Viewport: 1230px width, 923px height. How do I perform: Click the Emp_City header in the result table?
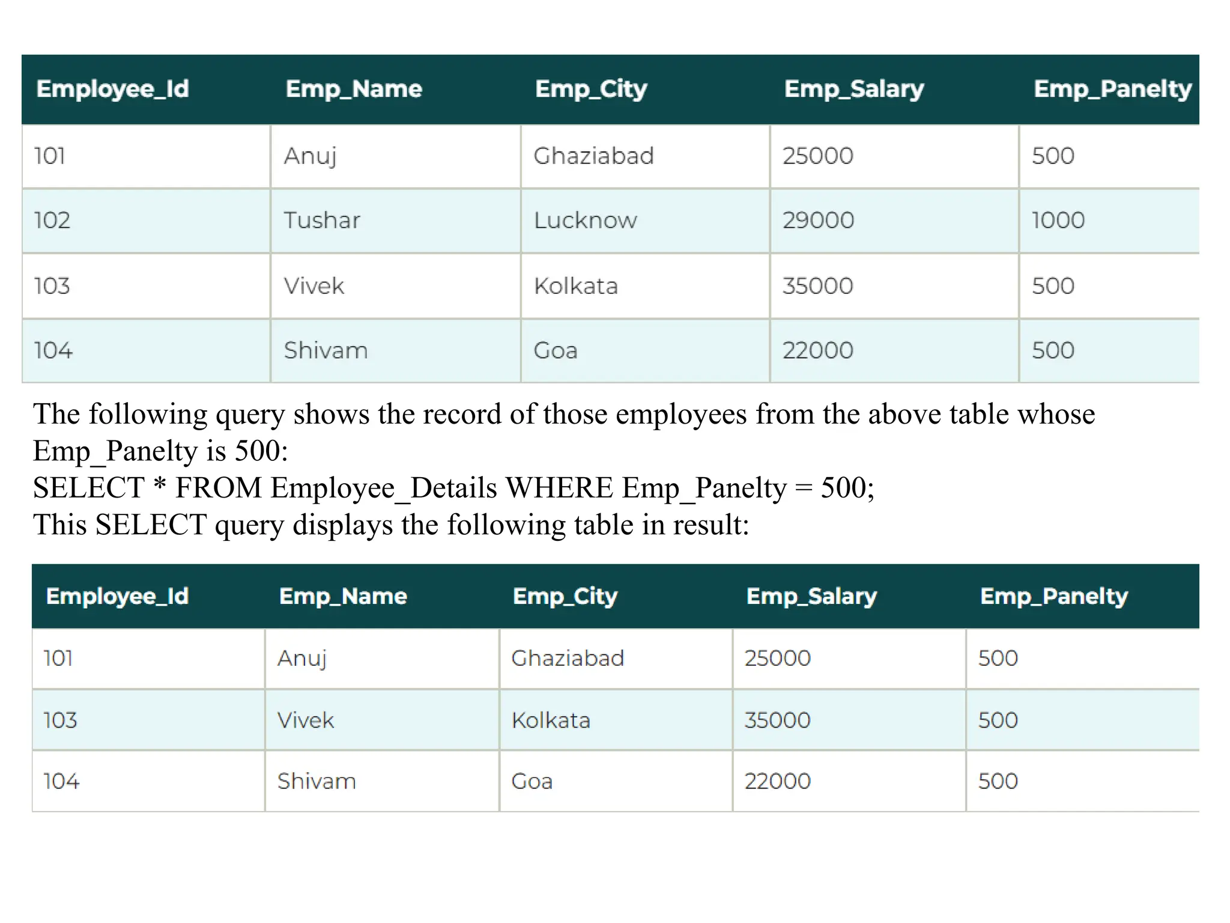565,596
